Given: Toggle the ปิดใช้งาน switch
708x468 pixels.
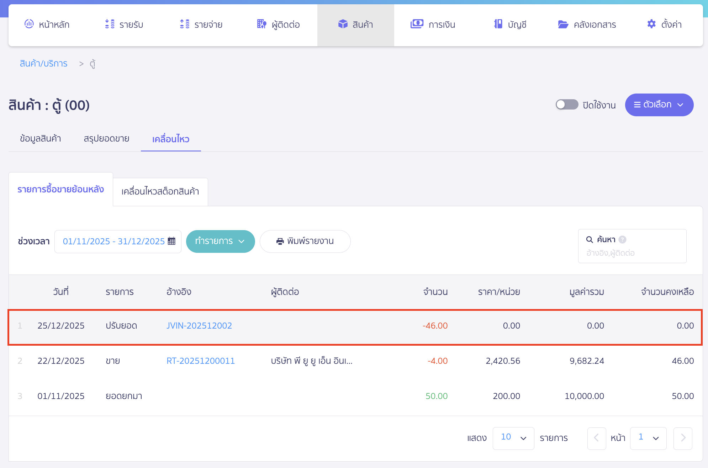Looking at the screenshot, I should tap(567, 105).
